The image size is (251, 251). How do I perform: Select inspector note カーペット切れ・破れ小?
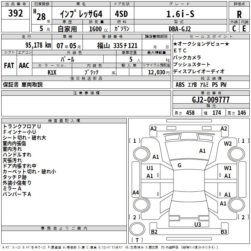pos(29,171)
